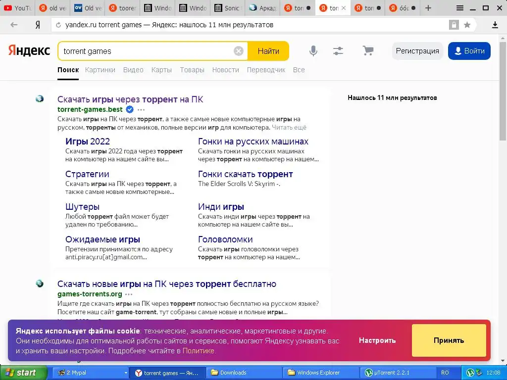Open the Новости search category
The width and height of the screenshot is (507, 380).
pyautogui.click(x=225, y=70)
